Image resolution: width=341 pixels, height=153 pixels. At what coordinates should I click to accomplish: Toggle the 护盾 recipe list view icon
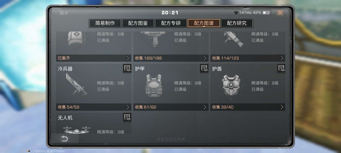click(x=281, y=68)
